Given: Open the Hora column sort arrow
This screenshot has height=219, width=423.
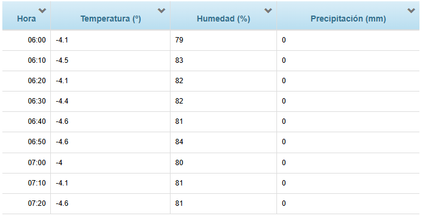Looking at the screenshot, I should pyautogui.click(x=42, y=11).
